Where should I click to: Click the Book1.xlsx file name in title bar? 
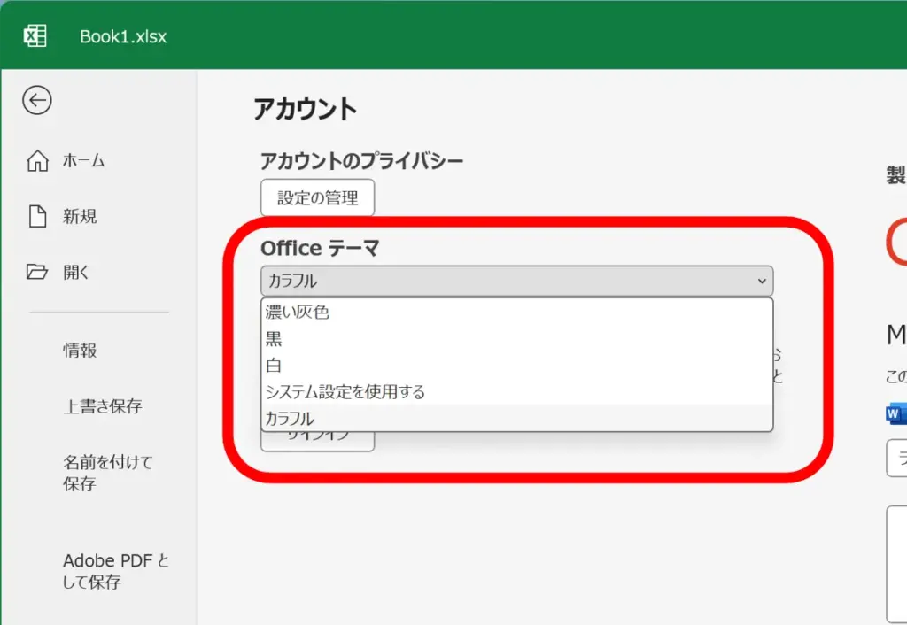[123, 36]
